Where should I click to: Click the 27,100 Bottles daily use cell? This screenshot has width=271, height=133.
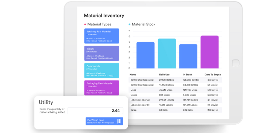166,80
